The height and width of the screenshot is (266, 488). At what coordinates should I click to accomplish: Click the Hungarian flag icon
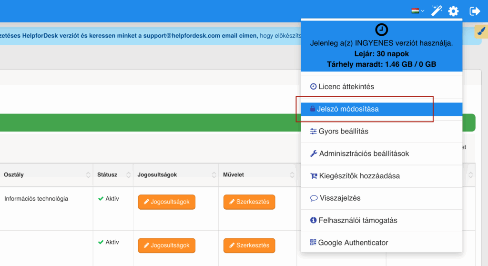pyautogui.click(x=415, y=11)
